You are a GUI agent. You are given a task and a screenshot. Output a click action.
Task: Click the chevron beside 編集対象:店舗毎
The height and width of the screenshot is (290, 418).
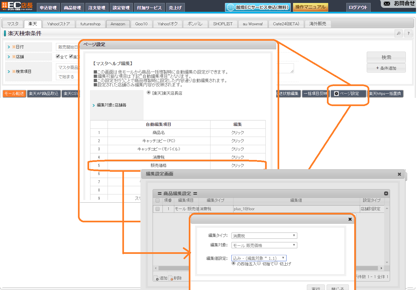click(x=94, y=105)
